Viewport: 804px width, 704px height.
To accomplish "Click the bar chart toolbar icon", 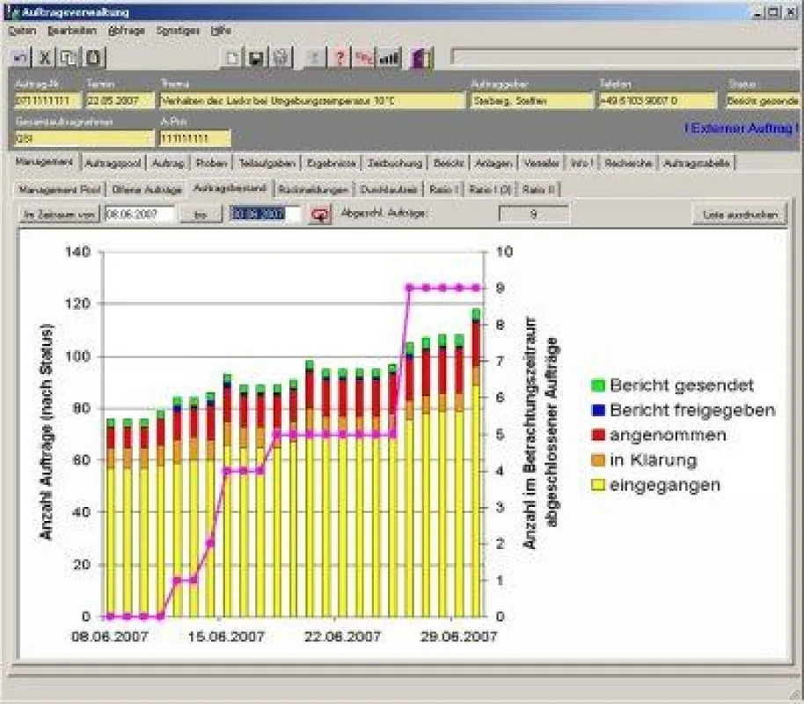I will point(389,58).
